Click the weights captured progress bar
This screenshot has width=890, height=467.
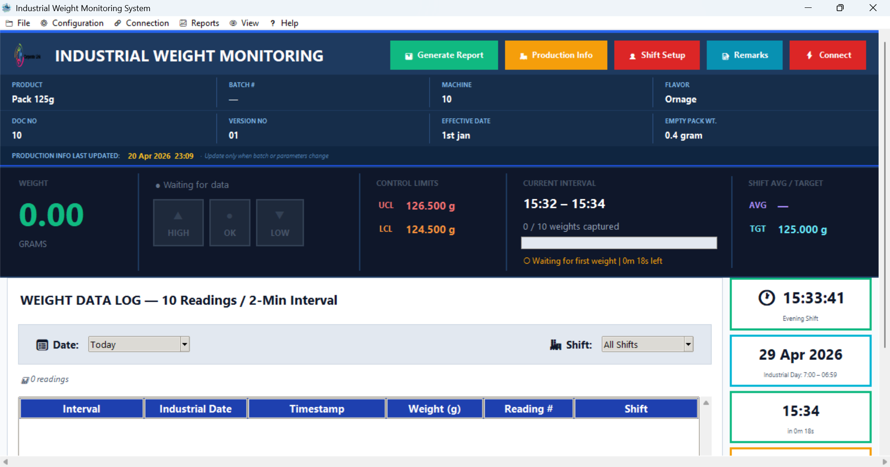(x=619, y=243)
